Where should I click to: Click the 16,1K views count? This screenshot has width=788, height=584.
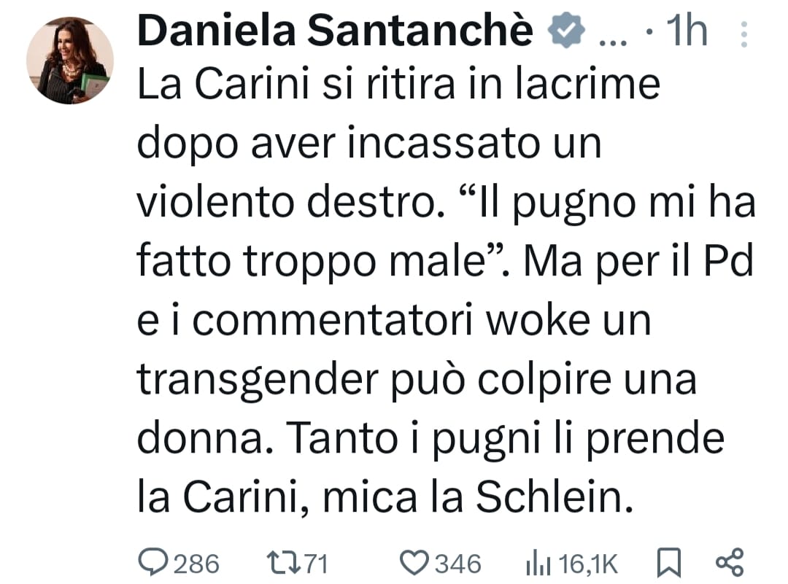[587, 564]
